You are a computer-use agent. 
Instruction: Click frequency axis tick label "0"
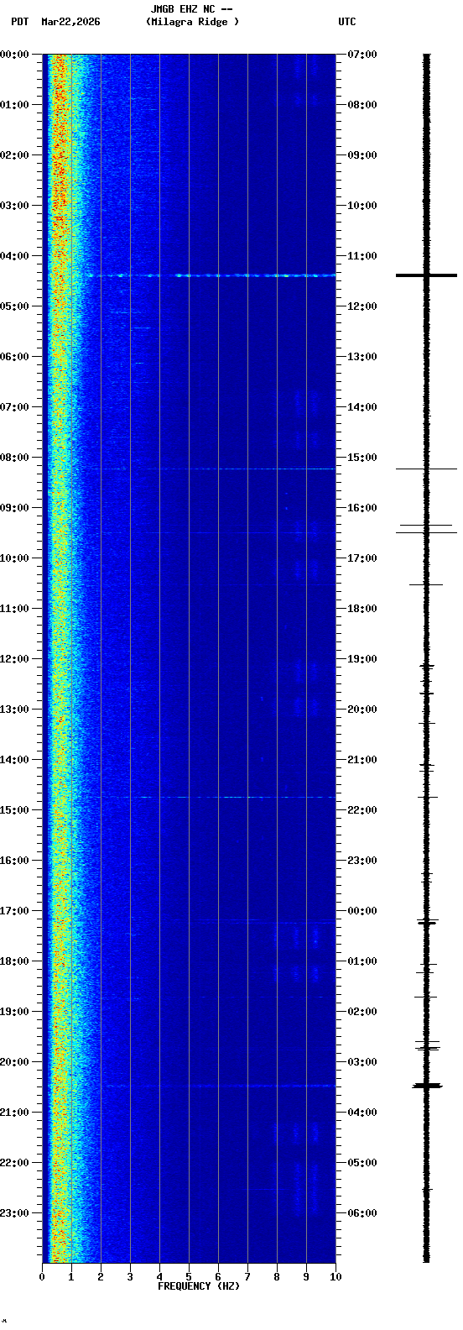pyautogui.click(x=42, y=1277)
